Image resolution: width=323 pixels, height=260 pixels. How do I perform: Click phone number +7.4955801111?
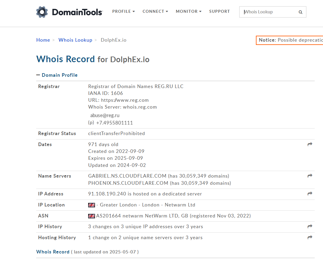pos(114,123)
